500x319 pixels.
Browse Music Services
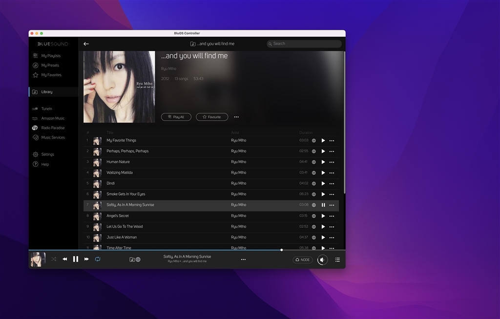52,137
